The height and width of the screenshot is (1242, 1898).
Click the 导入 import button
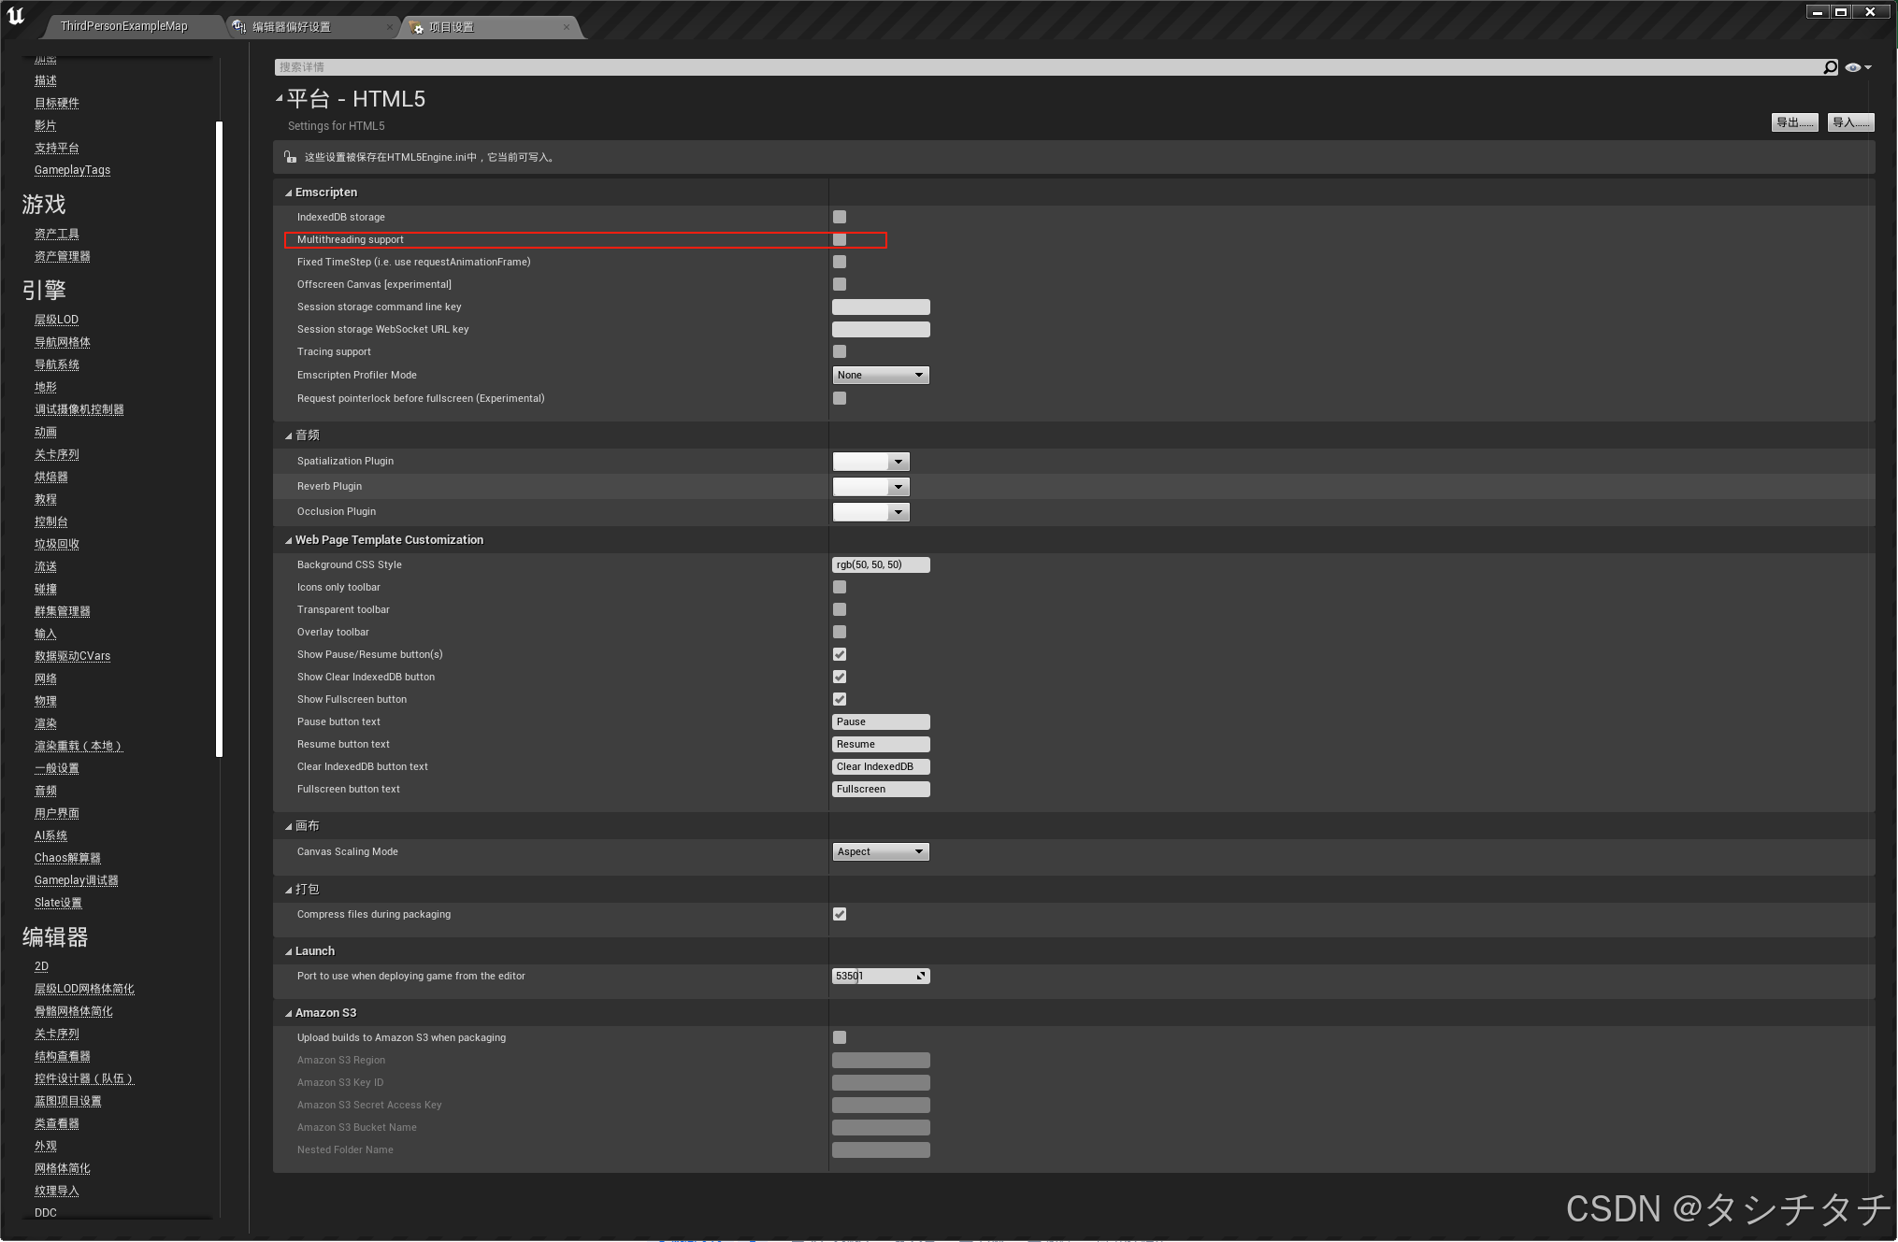click(x=1849, y=121)
